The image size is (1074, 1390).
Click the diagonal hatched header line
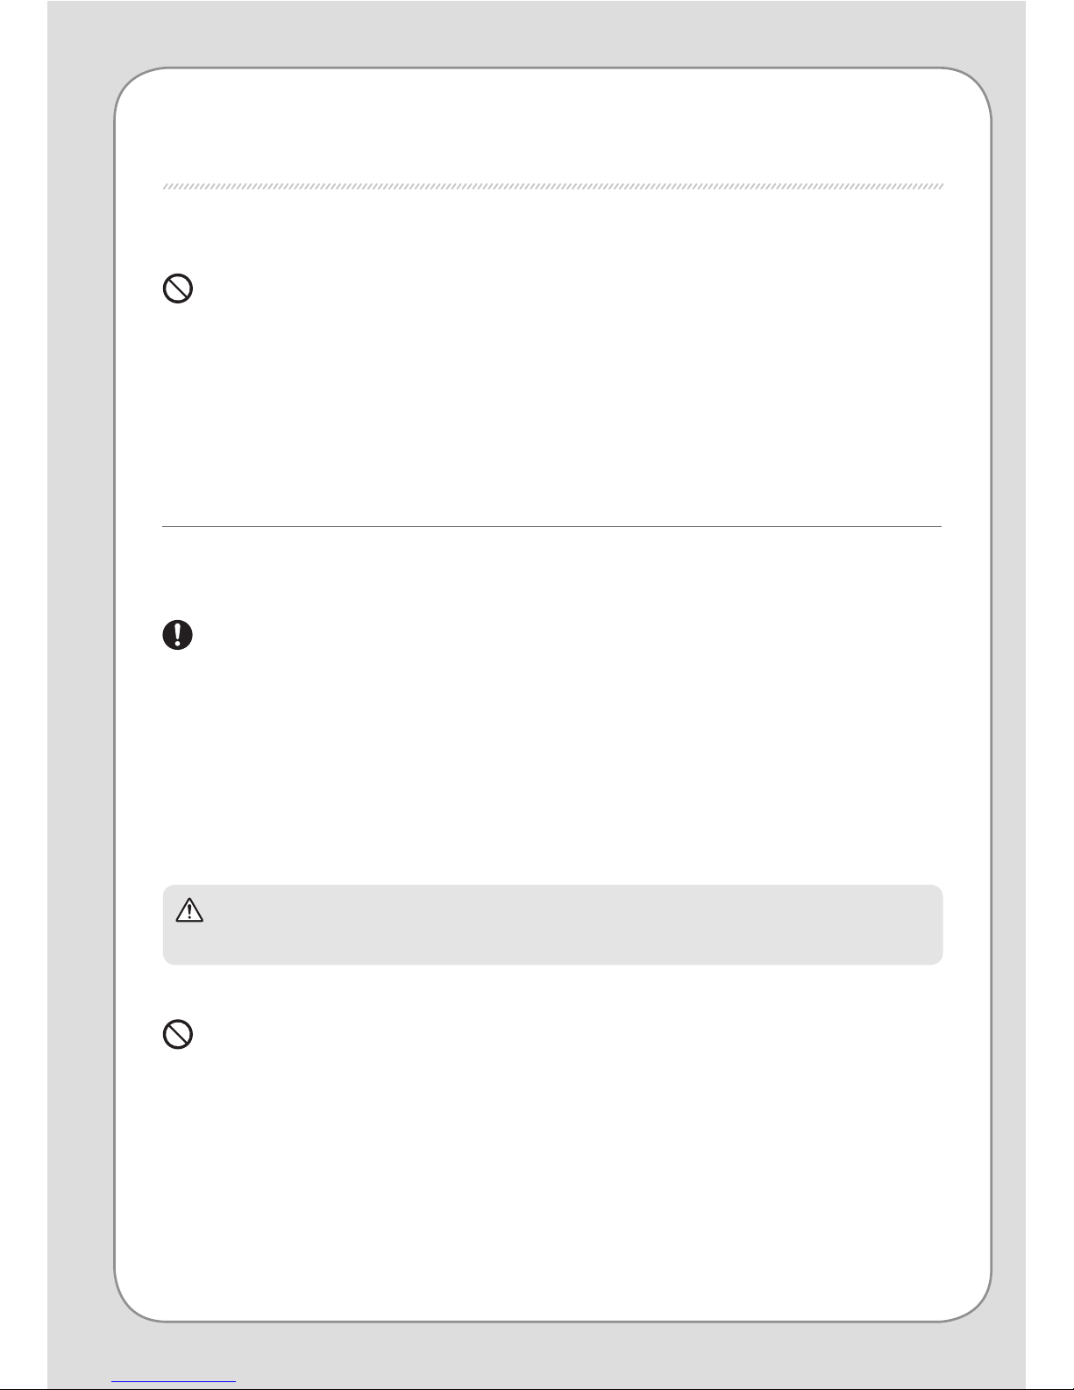tap(553, 187)
